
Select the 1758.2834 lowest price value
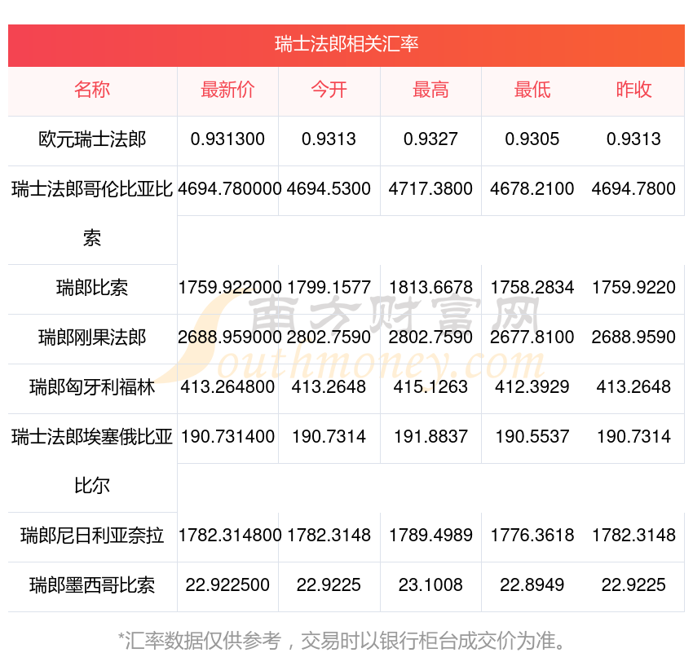tap(532, 288)
